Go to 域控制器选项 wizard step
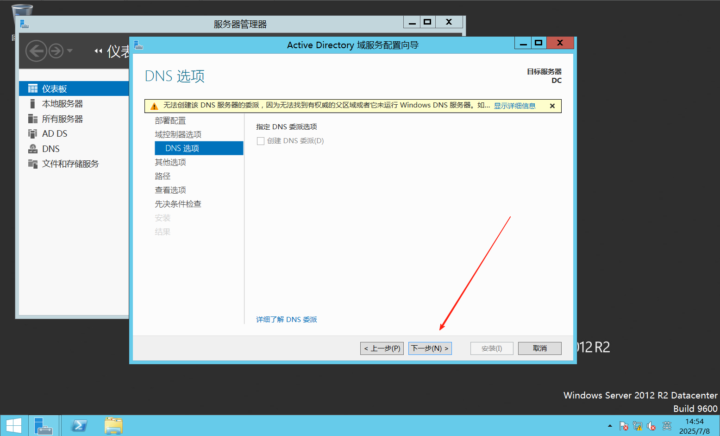The image size is (720, 436). 178,134
